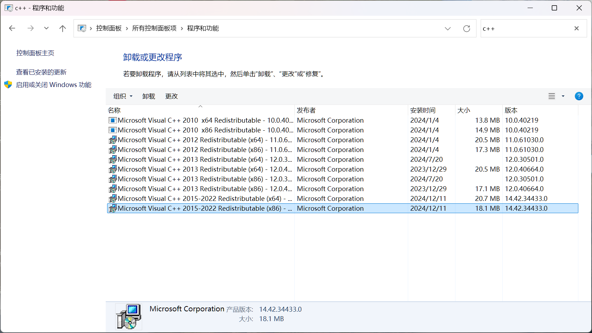Click the shield icon beside Windows 功能
Image resolution: width=592 pixels, height=333 pixels.
coord(8,85)
